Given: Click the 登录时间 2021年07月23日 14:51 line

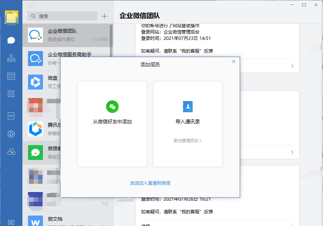Looking at the screenshot, I should (176, 38).
